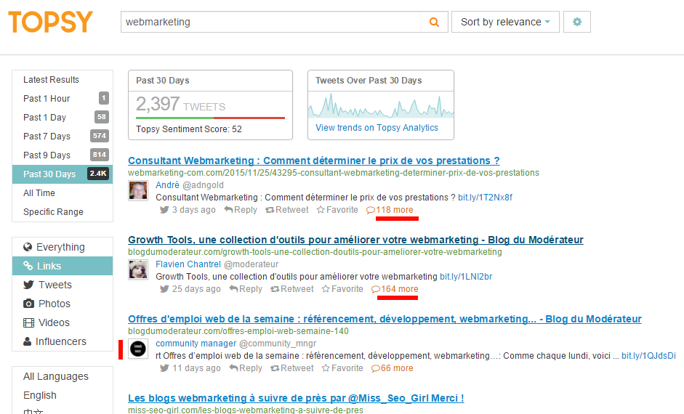The width and height of the screenshot is (684, 414).
Task: Choose Specific Range filter
Action: pos(63,212)
